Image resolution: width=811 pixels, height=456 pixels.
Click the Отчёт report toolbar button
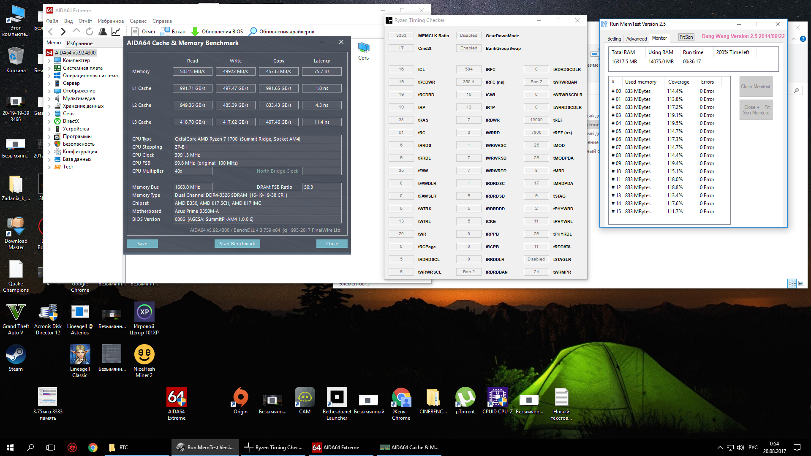(144, 32)
